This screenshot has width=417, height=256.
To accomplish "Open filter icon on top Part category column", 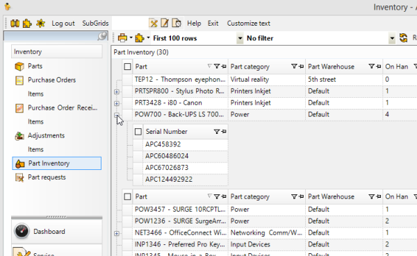I will click(294, 67).
